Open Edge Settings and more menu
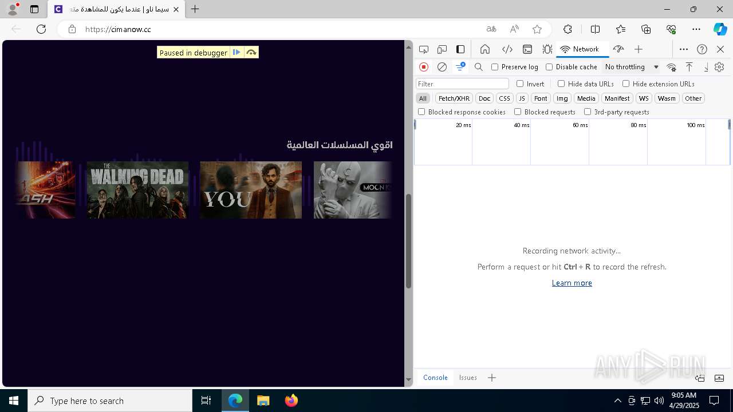The width and height of the screenshot is (733, 412). (x=696, y=29)
